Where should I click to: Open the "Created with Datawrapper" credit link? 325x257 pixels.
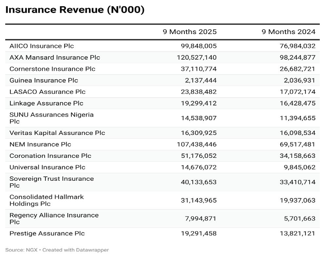click(76, 250)
